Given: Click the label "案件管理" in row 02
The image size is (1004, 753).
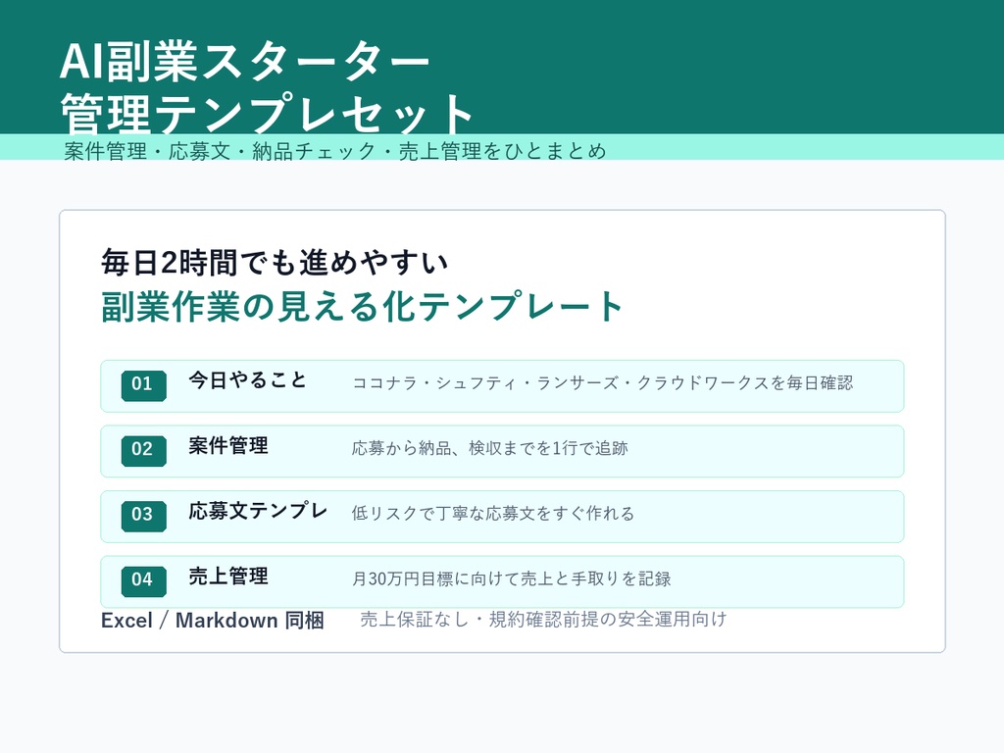Looking at the screenshot, I should tap(227, 446).
